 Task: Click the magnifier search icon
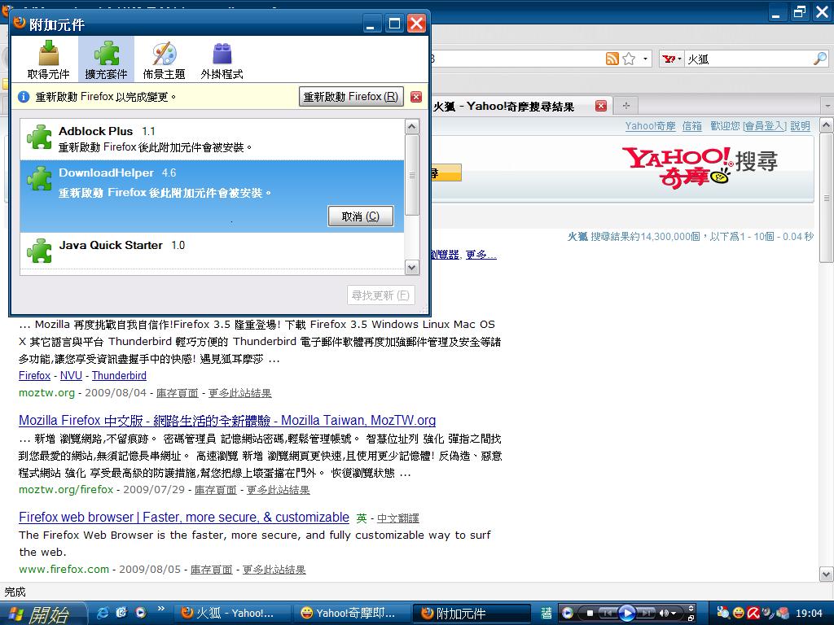(819, 59)
